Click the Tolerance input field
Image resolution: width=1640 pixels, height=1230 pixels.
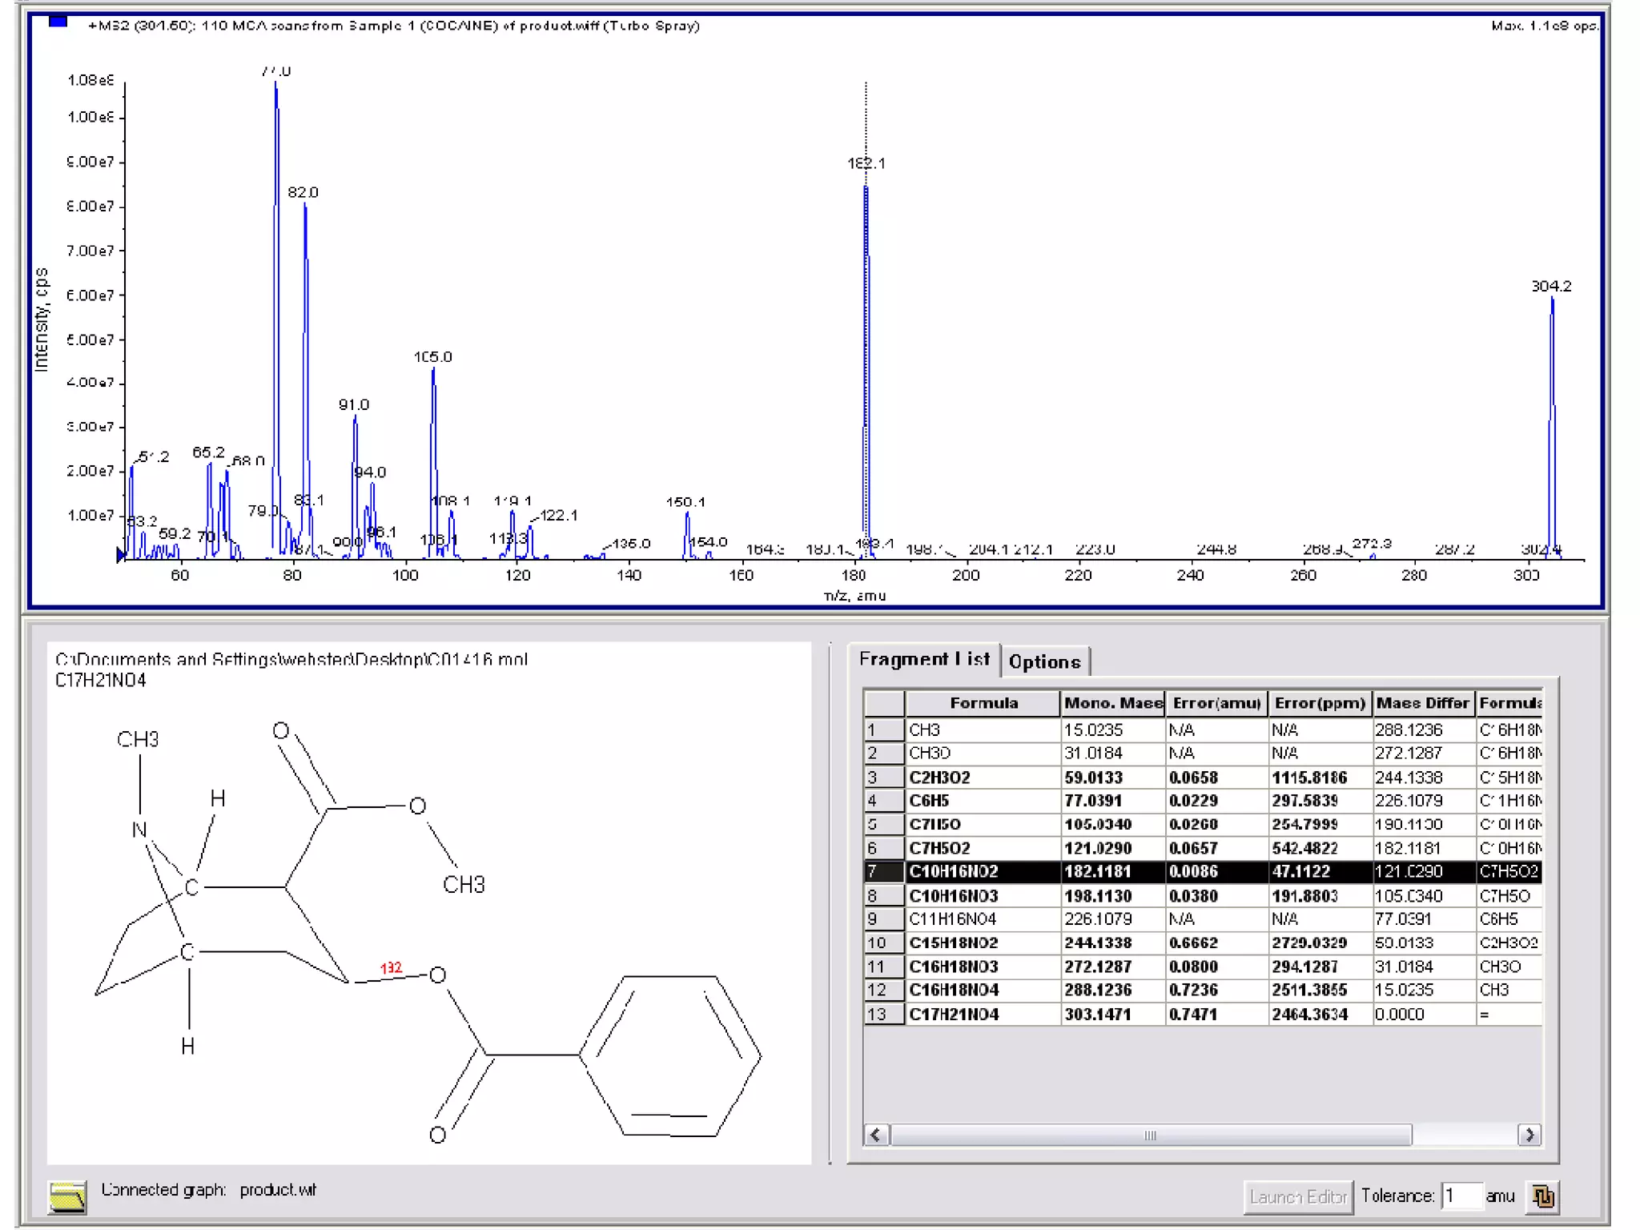1461,1196
